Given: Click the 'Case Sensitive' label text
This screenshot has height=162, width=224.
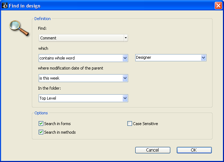Looking at the screenshot, I should coord(145,124).
